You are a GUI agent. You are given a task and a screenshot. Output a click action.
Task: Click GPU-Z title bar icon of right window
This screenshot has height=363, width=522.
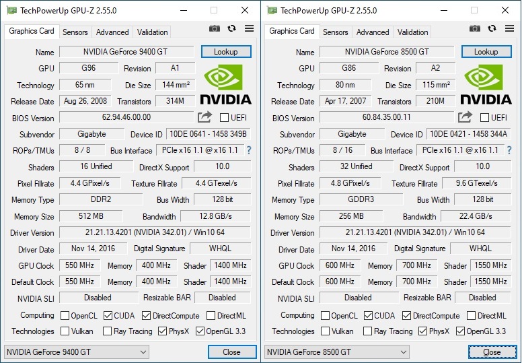[x=272, y=10]
